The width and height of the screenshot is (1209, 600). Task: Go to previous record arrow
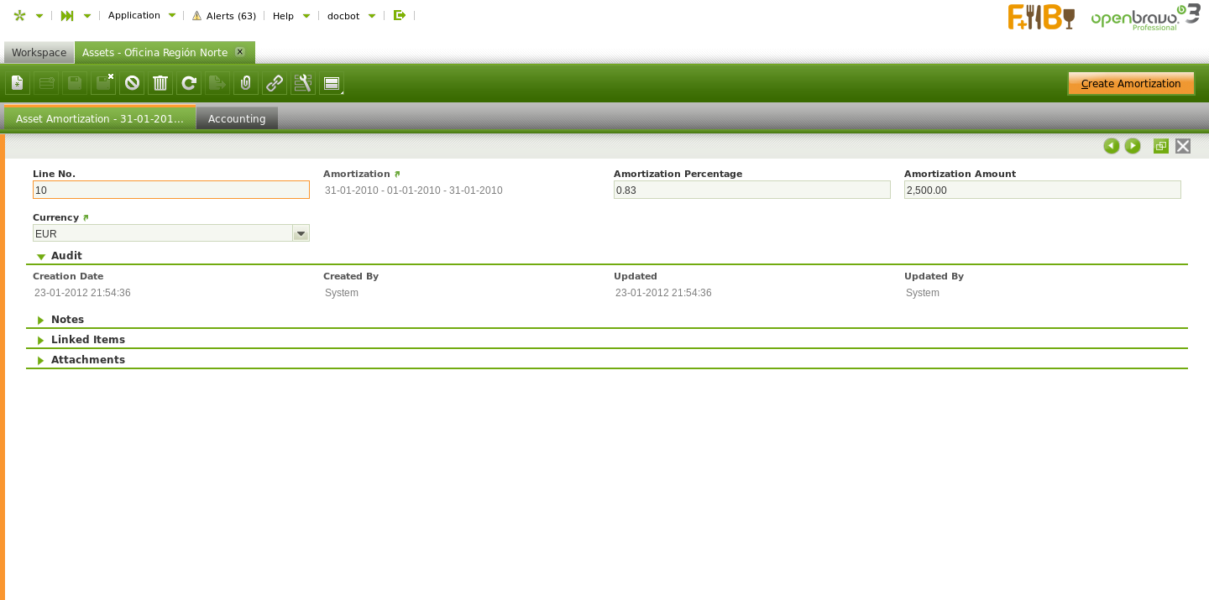[1112, 146]
